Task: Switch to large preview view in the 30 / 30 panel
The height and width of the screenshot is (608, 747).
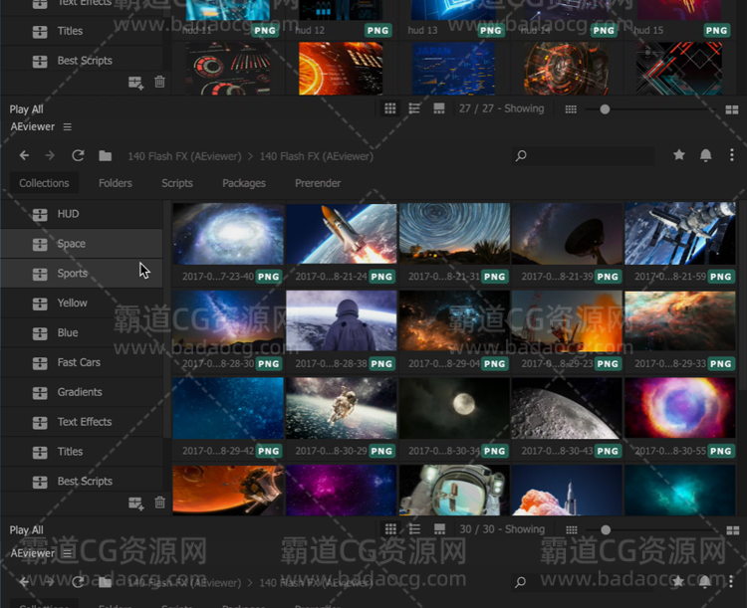Action: tap(439, 529)
